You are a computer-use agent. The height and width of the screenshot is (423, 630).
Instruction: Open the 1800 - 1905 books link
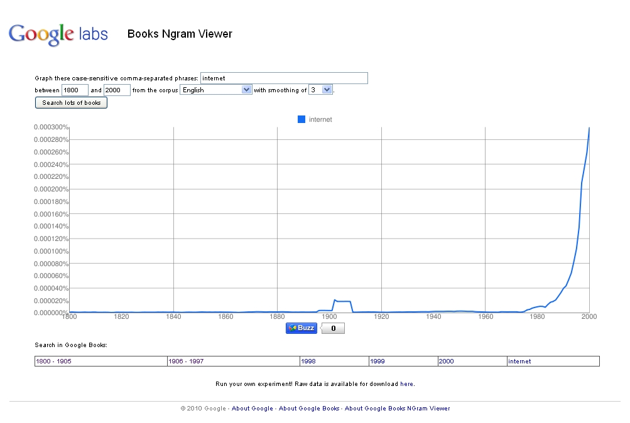[x=53, y=361]
